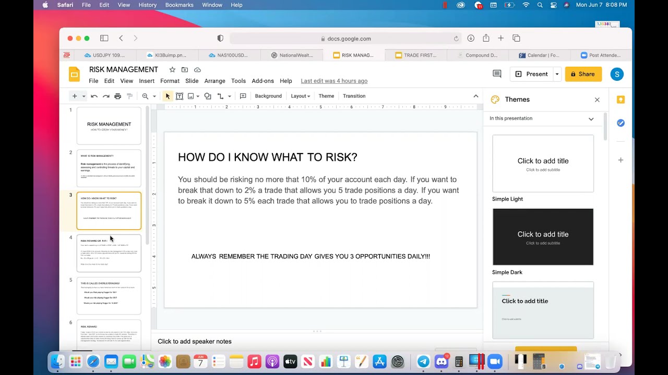Switch to the NationalWealt browser tab
Screen dimensions: 668x375
[x=292, y=55]
